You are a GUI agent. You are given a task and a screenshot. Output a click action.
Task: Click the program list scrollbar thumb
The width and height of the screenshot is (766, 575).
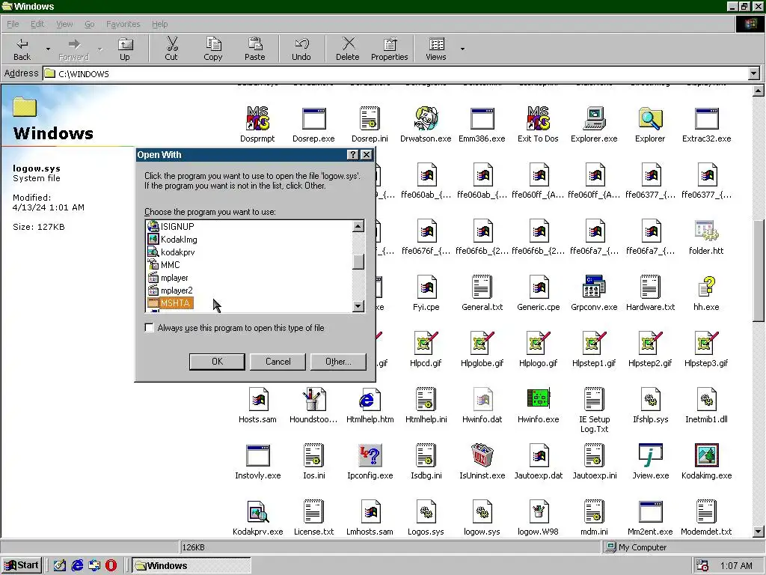pos(358,261)
